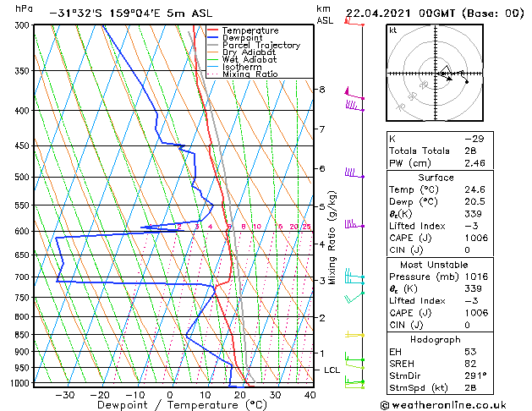Click the purple wind barb at 500 hPa level
This screenshot has width=532, height=411.
coord(354,173)
